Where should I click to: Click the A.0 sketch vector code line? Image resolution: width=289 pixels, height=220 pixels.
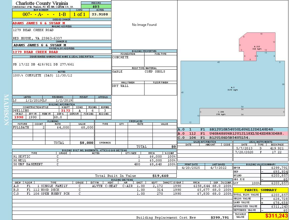pyautogui.click(x=233, y=130)
